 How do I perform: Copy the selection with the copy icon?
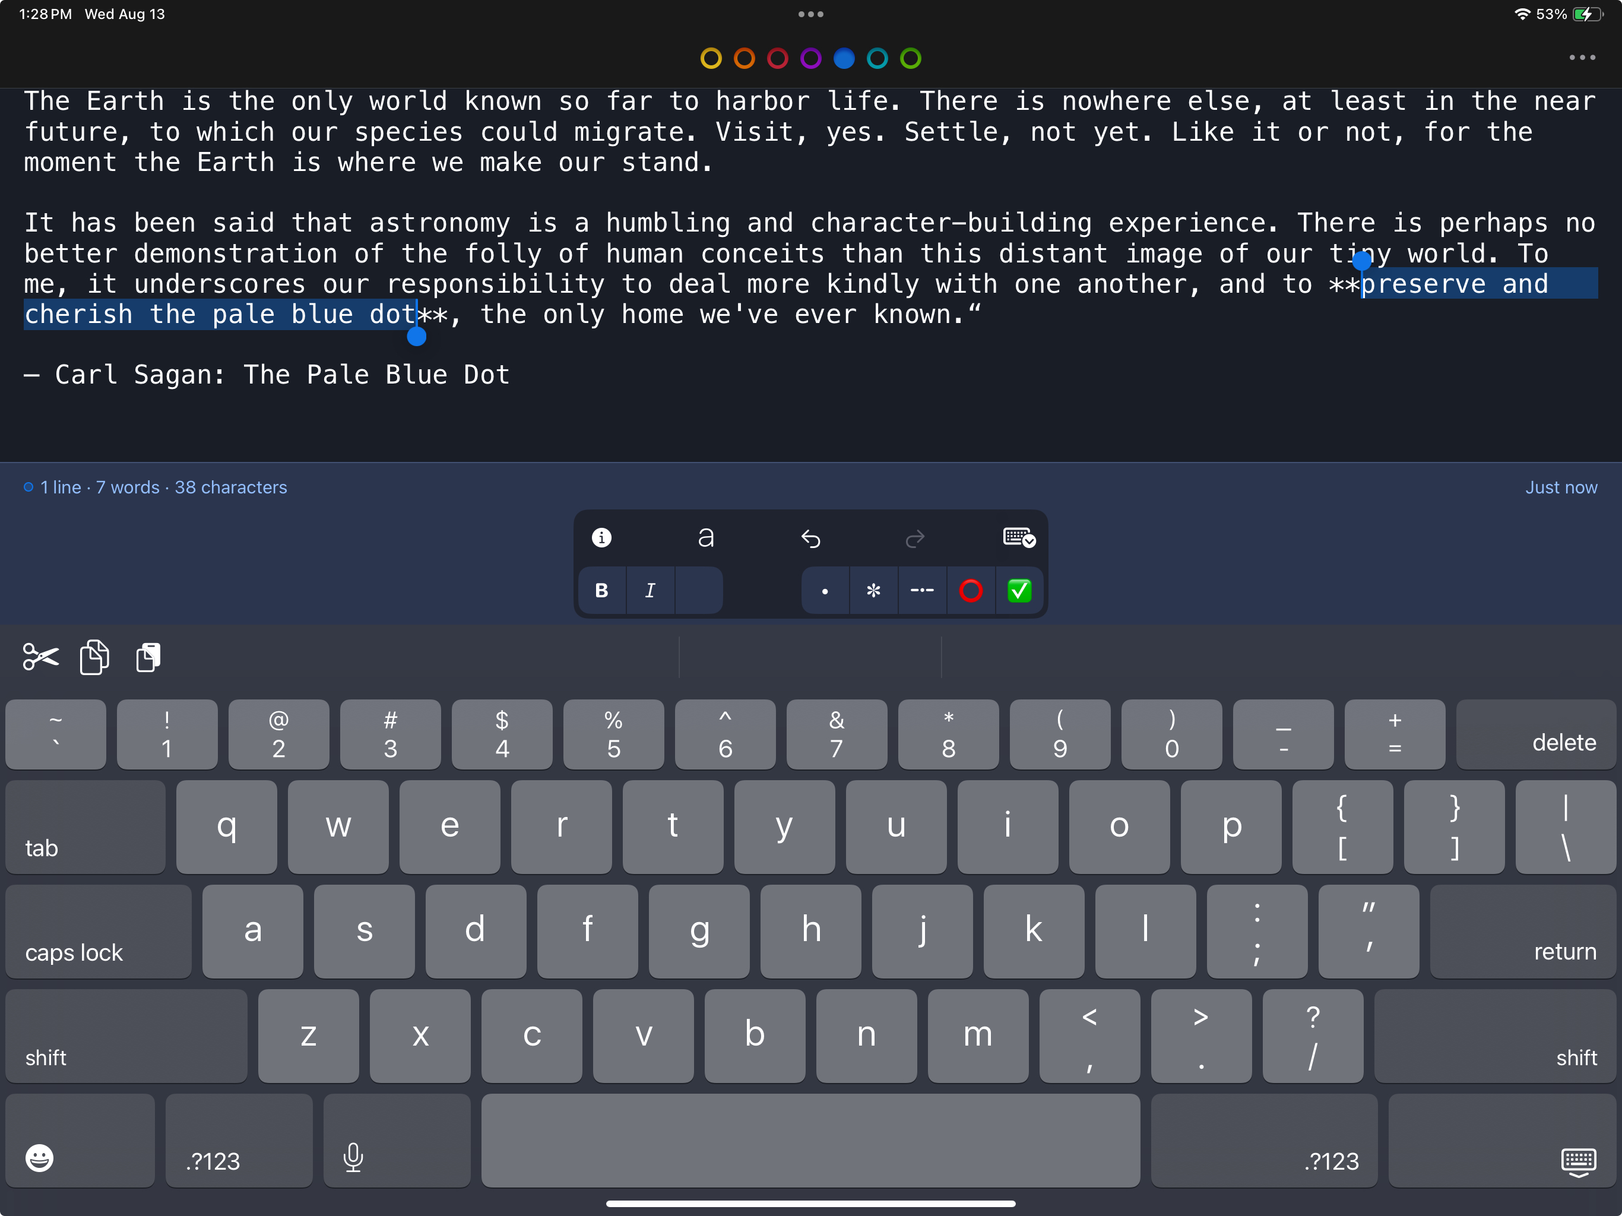click(x=94, y=657)
